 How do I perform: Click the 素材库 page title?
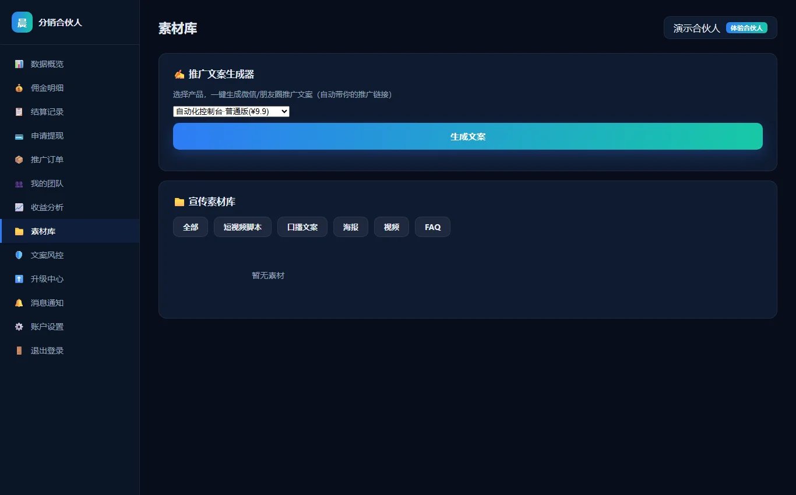tap(178, 29)
